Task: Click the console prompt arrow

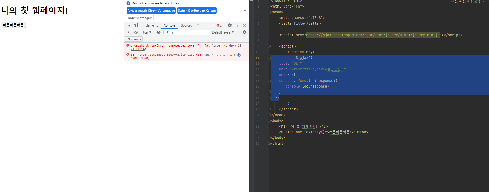Action: pyautogui.click(x=128, y=63)
